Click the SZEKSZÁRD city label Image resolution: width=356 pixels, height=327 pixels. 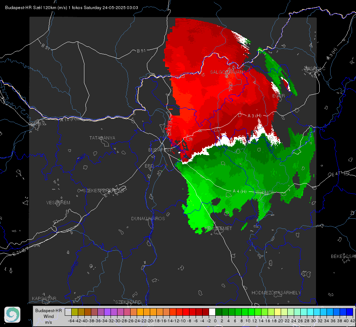[x=128, y=302]
